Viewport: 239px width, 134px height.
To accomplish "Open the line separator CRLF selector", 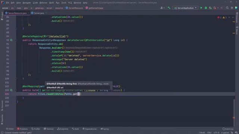I will coord(209,133).
